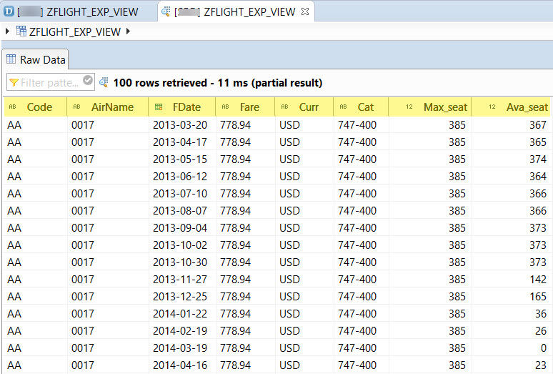The width and height of the screenshot is (553, 374).
Task: Click 747-400 in the 2014-03-19 row
Action: click(357, 348)
